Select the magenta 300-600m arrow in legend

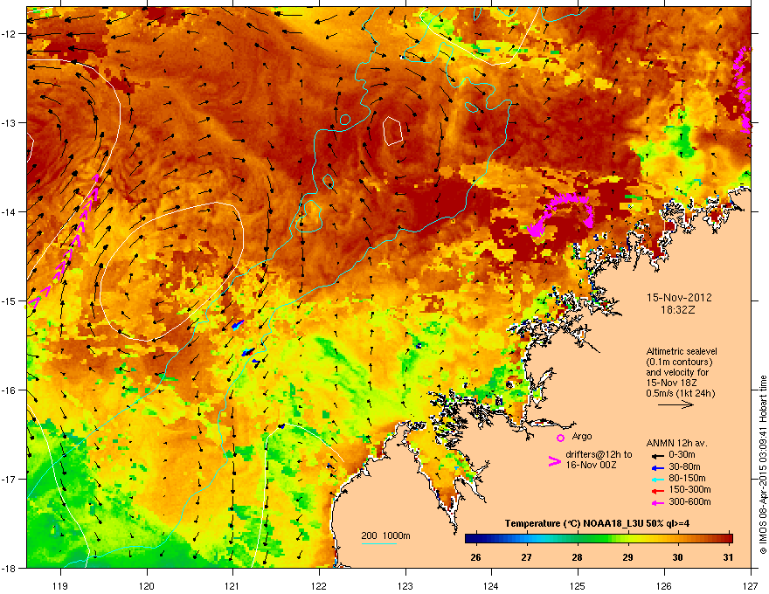657,502
